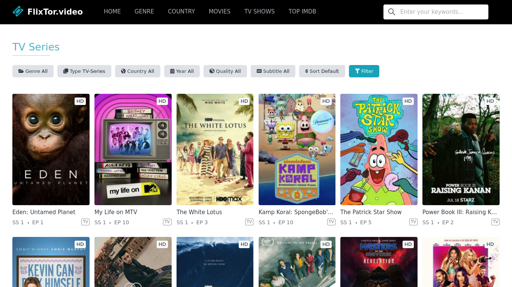Click The White Lotus poster thumbnail
The image size is (512, 287).
pos(215,149)
